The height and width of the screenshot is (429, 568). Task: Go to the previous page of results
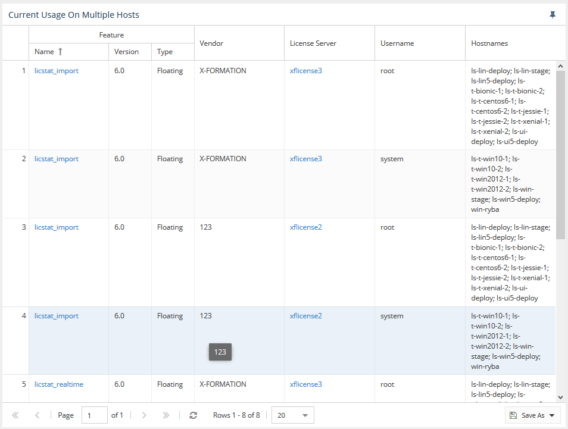pos(38,415)
